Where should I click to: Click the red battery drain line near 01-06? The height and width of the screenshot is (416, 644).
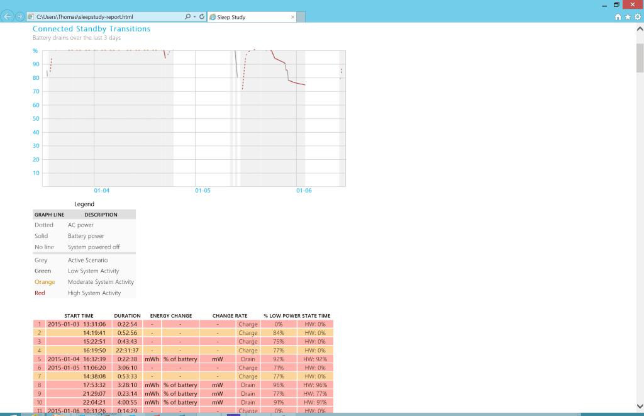[297, 83]
